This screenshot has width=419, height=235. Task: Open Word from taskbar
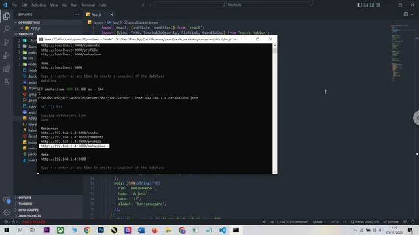[141, 230]
